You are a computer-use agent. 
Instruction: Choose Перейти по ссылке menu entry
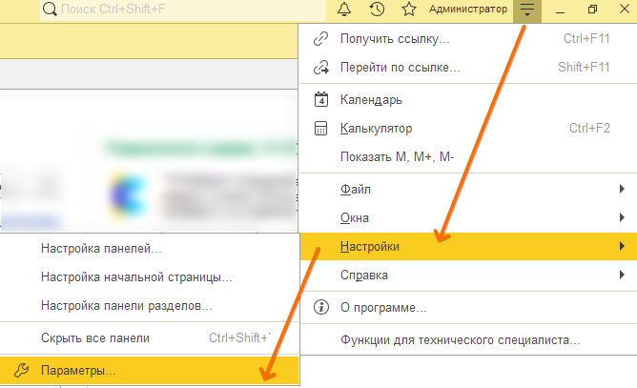coord(400,68)
